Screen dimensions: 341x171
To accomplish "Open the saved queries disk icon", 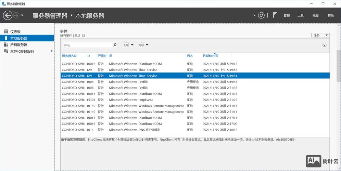I will [x=141, y=45].
